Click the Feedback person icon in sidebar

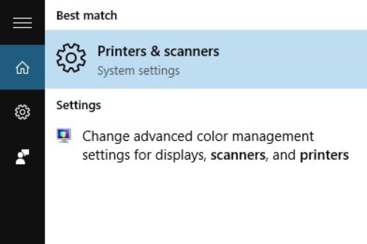[22, 157]
